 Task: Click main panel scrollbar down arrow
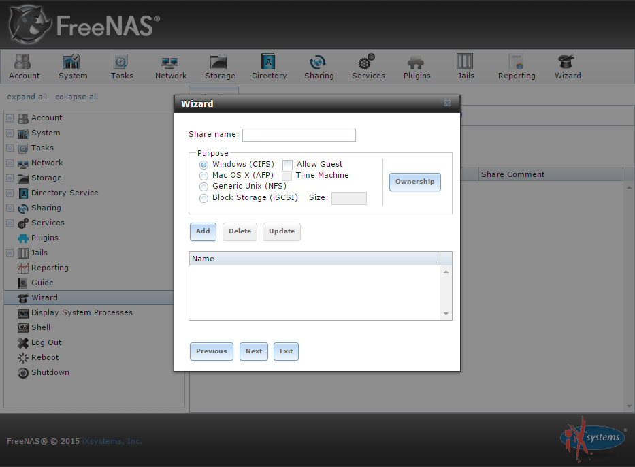pos(629,406)
